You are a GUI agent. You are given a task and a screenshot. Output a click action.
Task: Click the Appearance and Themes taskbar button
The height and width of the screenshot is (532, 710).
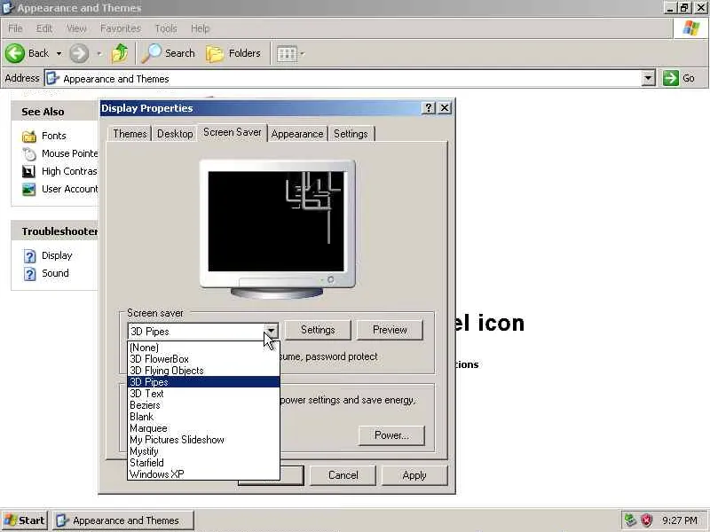(123, 520)
